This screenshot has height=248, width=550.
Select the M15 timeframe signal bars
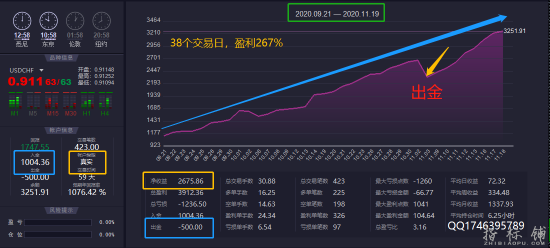point(52,103)
